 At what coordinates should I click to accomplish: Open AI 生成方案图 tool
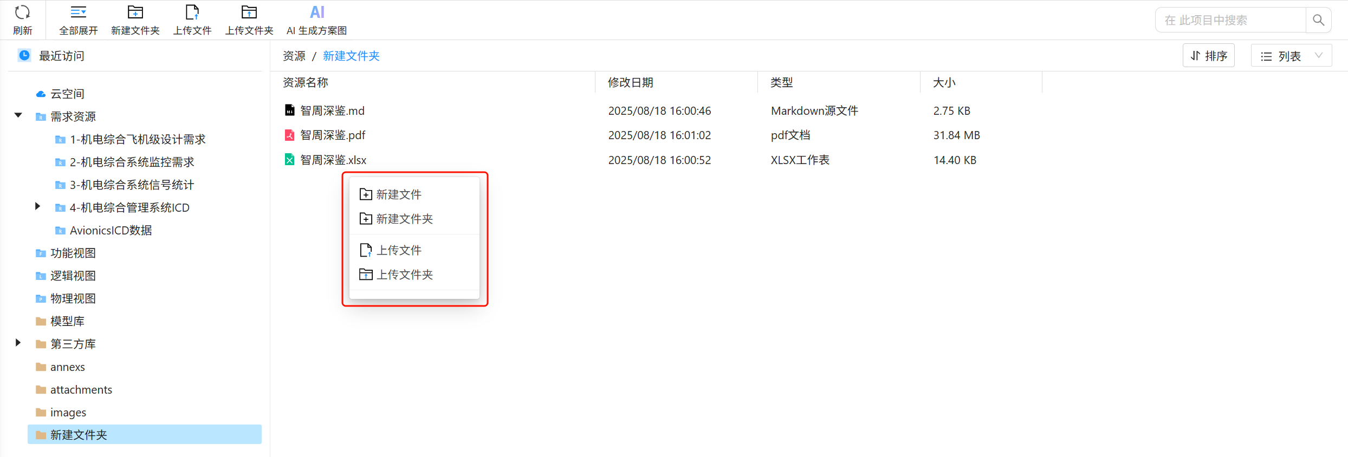pos(317,20)
